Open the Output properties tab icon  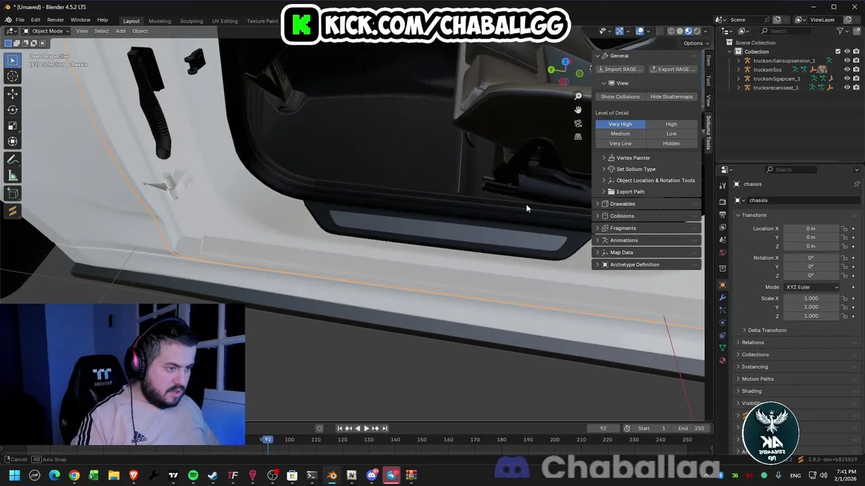722,214
